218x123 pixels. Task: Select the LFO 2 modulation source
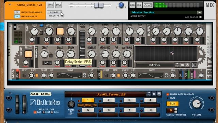point(99,74)
